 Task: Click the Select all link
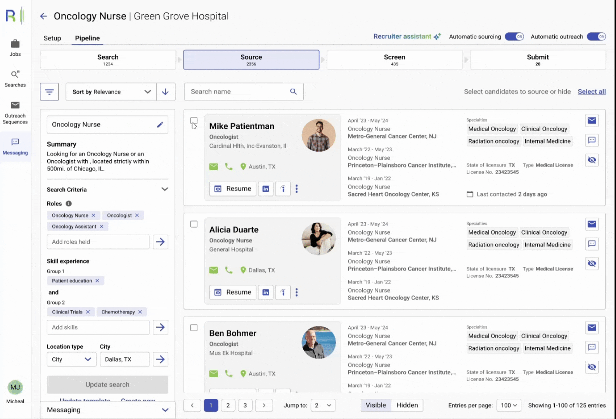[592, 92]
